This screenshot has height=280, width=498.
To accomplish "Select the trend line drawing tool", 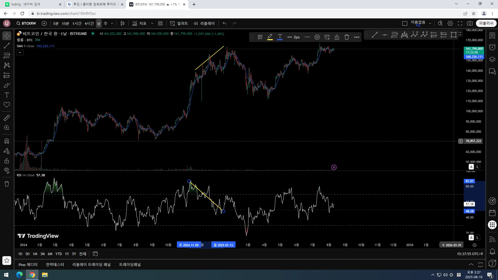I will pos(7,46).
